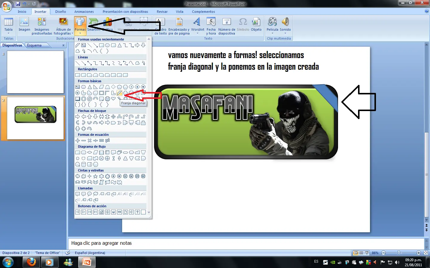Fit slide to current window

[x=426, y=253]
